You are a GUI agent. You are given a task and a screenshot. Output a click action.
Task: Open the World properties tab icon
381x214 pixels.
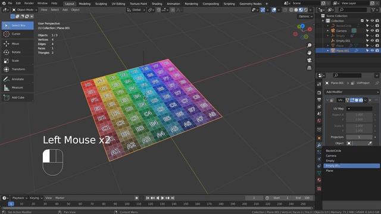[319, 121]
